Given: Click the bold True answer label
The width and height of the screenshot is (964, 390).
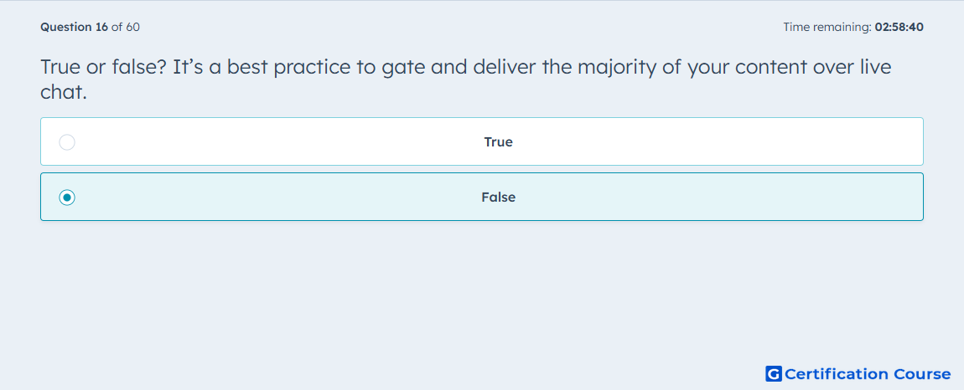Looking at the screenshot, I should 498,142.
